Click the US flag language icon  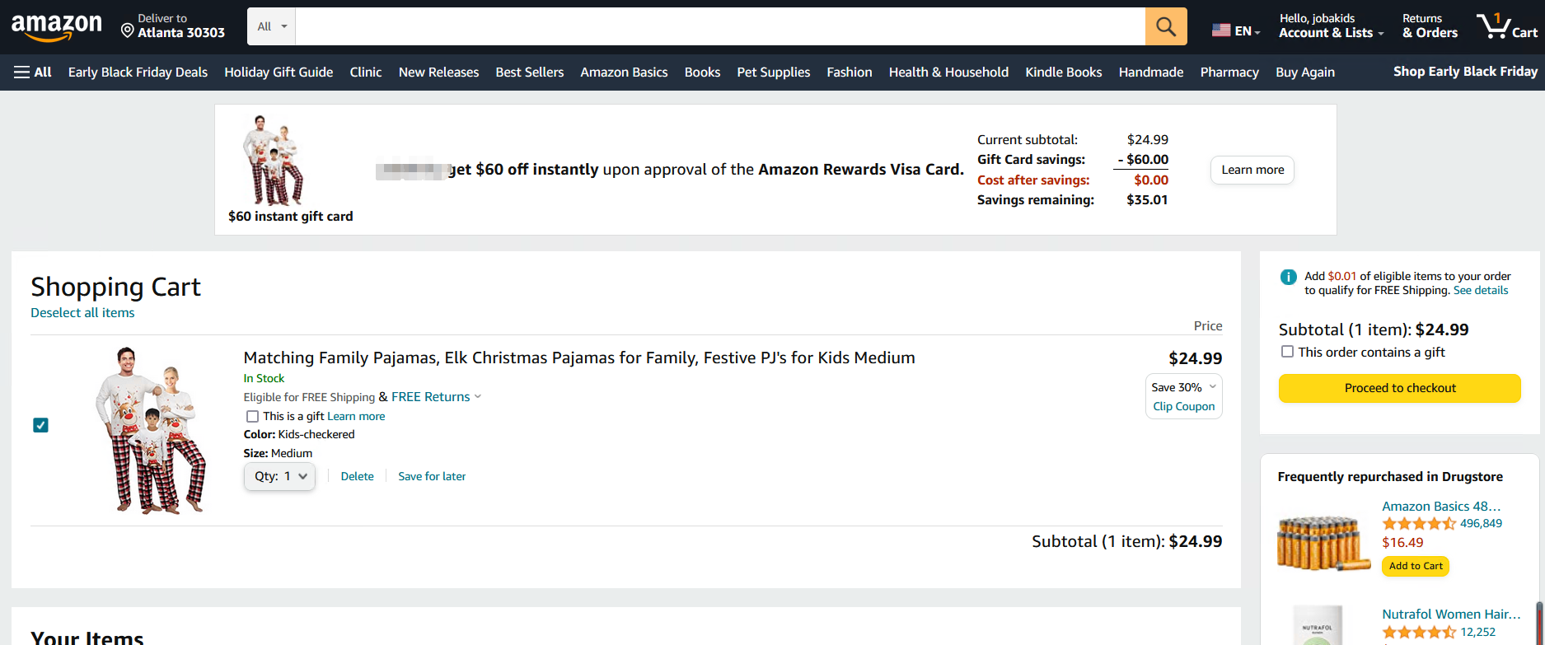(1221, 30)
